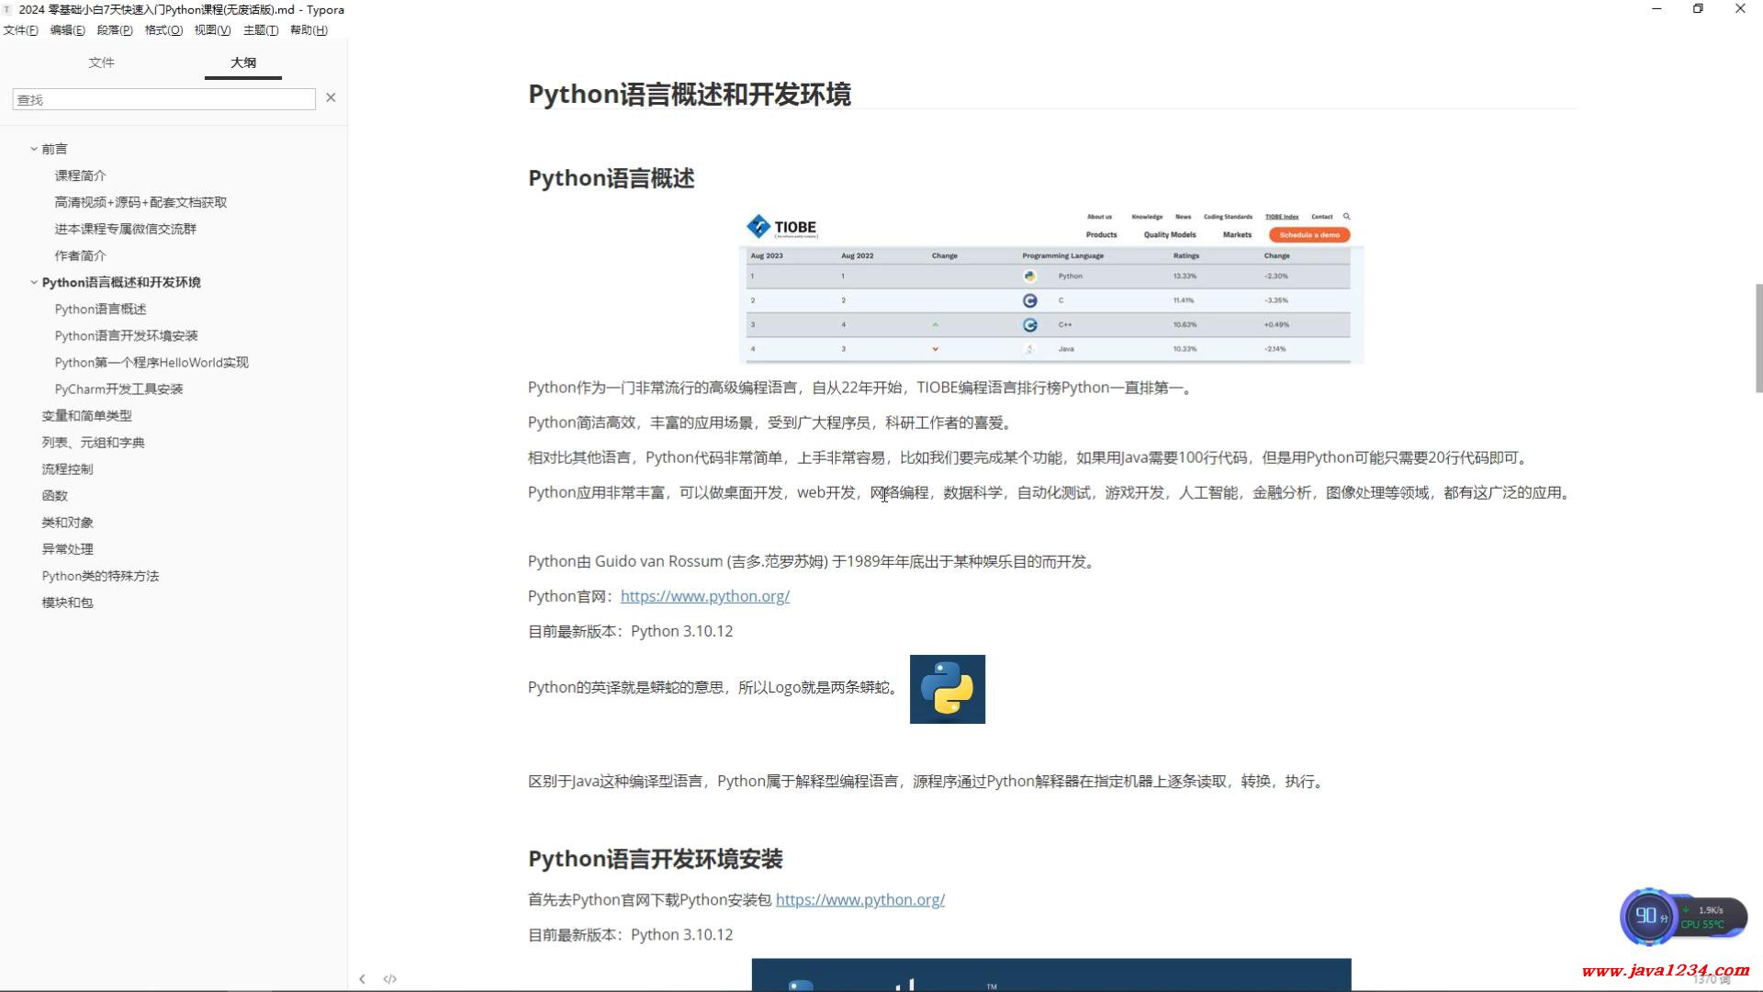Open python.org link under 开发环境安装
The height and width of the screenshot is (992, 1763).
[x=860, y=899]
